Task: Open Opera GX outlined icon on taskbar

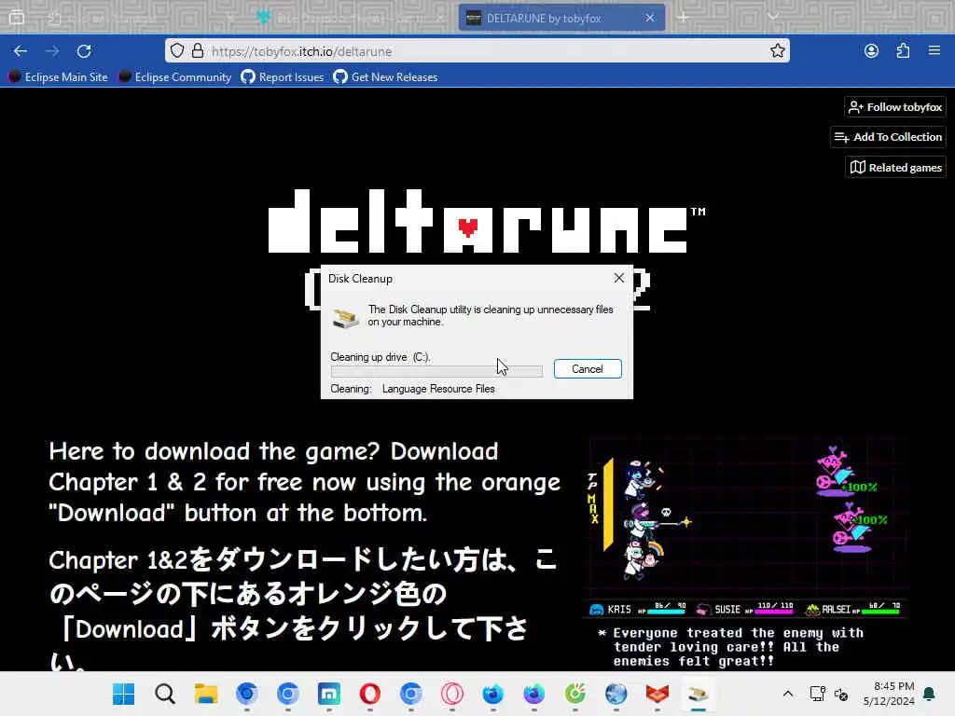Action: click(452, 694)
